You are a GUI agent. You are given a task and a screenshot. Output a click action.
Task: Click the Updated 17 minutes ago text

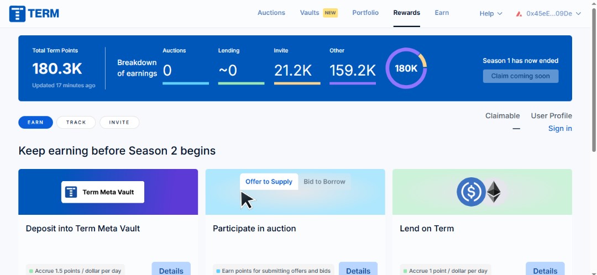pyautogui.click(x=64, y=86)
